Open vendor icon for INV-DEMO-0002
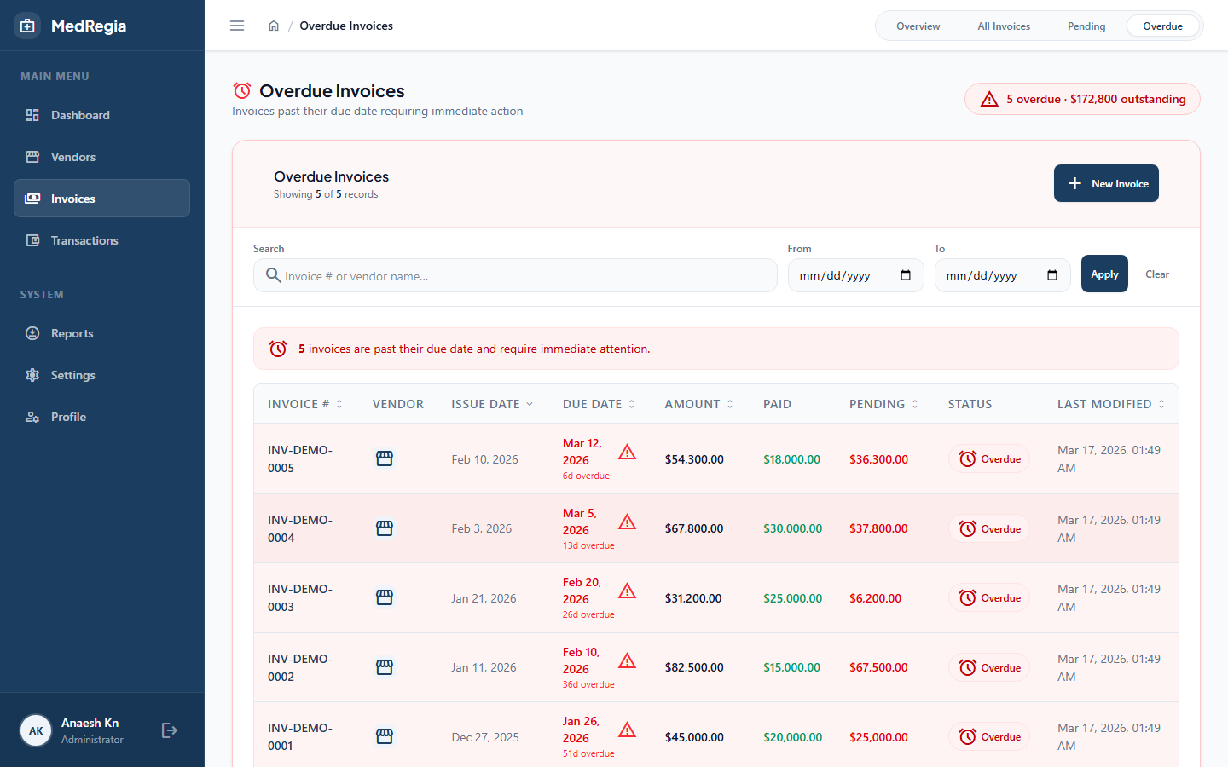The width and height of the screenshot is (1228, 767). (x=385, y=667)
